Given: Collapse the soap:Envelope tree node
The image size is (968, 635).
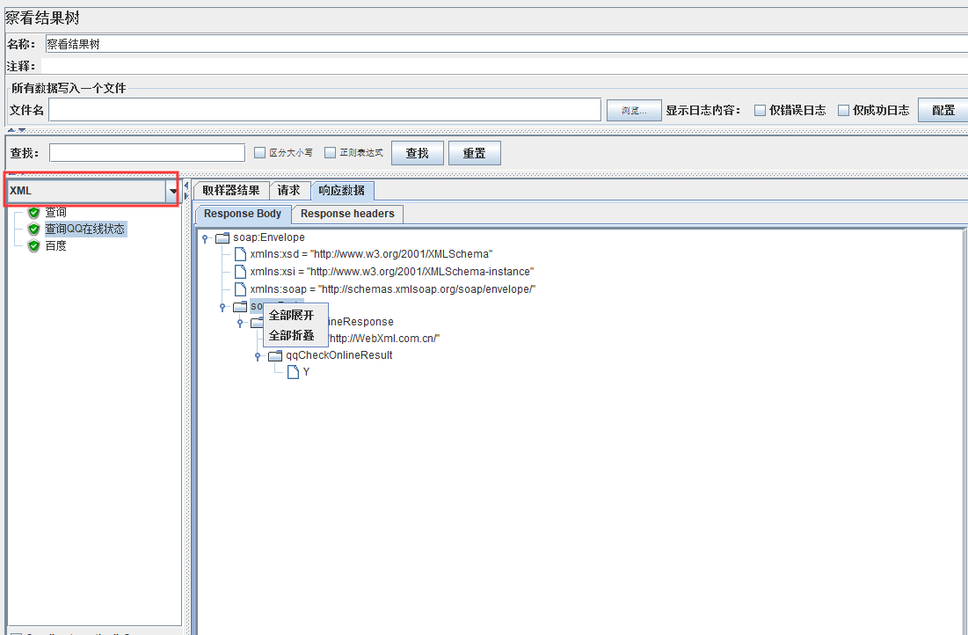Looking at the screenshot, I should click(205, 238).
